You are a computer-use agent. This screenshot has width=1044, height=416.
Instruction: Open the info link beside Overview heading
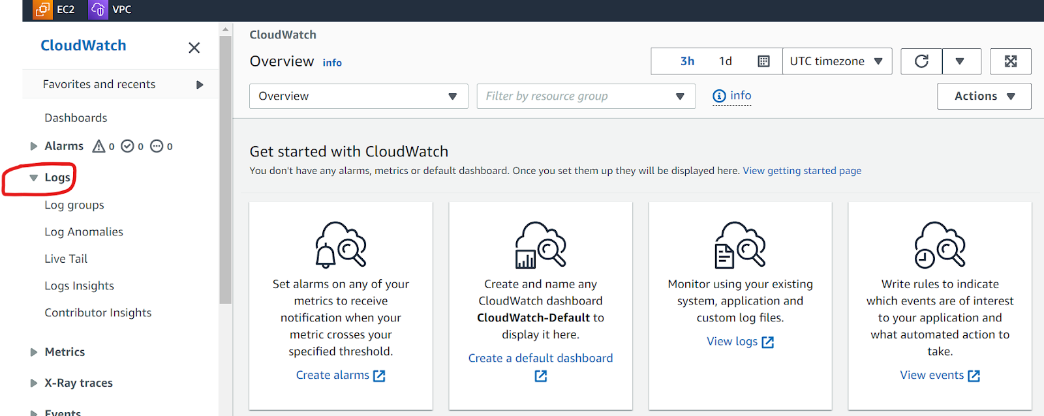[x=332, y=63]
